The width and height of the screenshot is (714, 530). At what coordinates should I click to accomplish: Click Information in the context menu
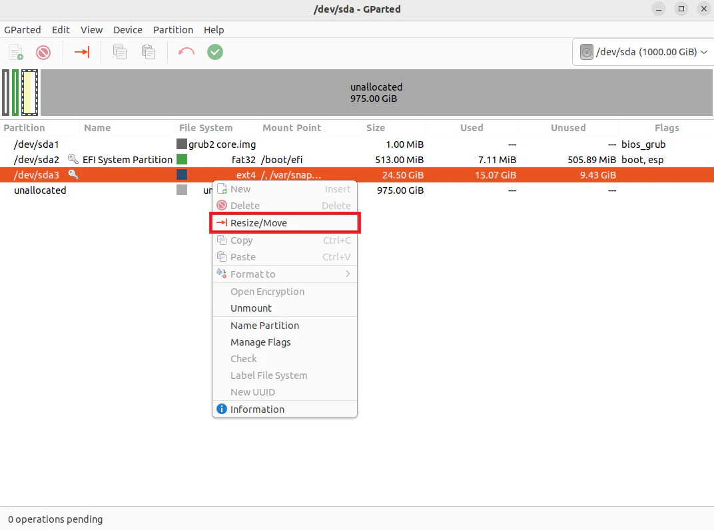coord(284,409)
